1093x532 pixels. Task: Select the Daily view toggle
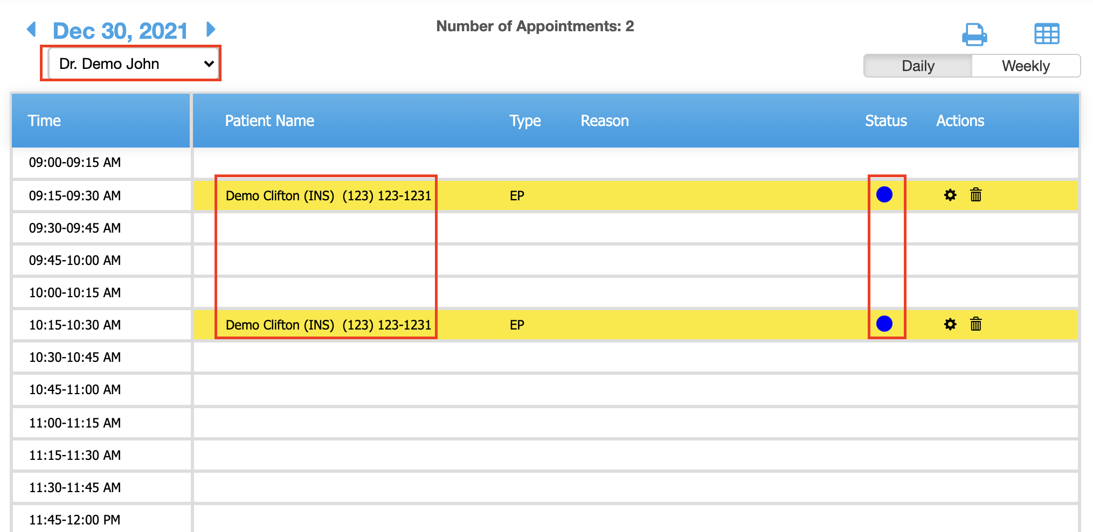918,65
